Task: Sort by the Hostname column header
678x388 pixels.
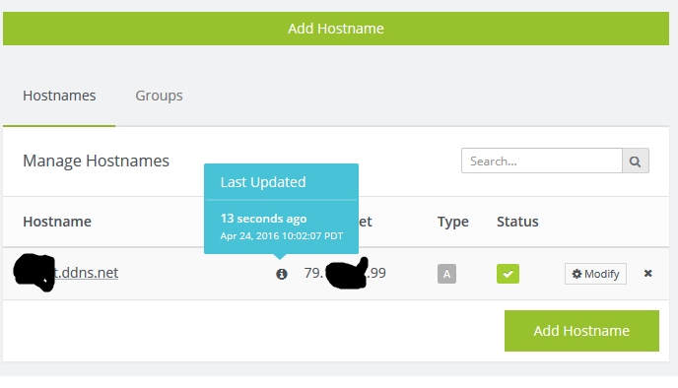Action: [x=57, y=222]
